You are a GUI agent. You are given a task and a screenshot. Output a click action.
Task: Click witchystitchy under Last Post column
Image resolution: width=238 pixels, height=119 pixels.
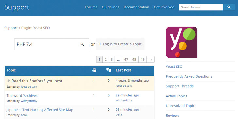[124, 100]
